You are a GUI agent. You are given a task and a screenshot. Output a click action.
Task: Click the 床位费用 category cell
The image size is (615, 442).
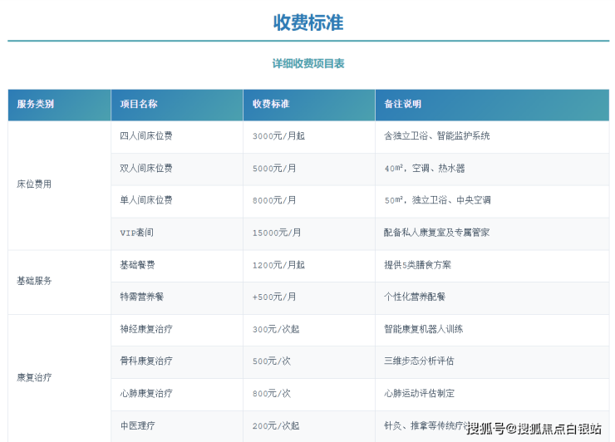point(34,184)
